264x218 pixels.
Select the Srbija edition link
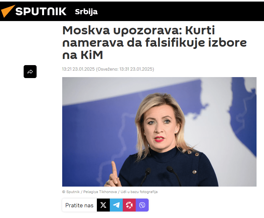pyautogui.click(x=86, y=12)
